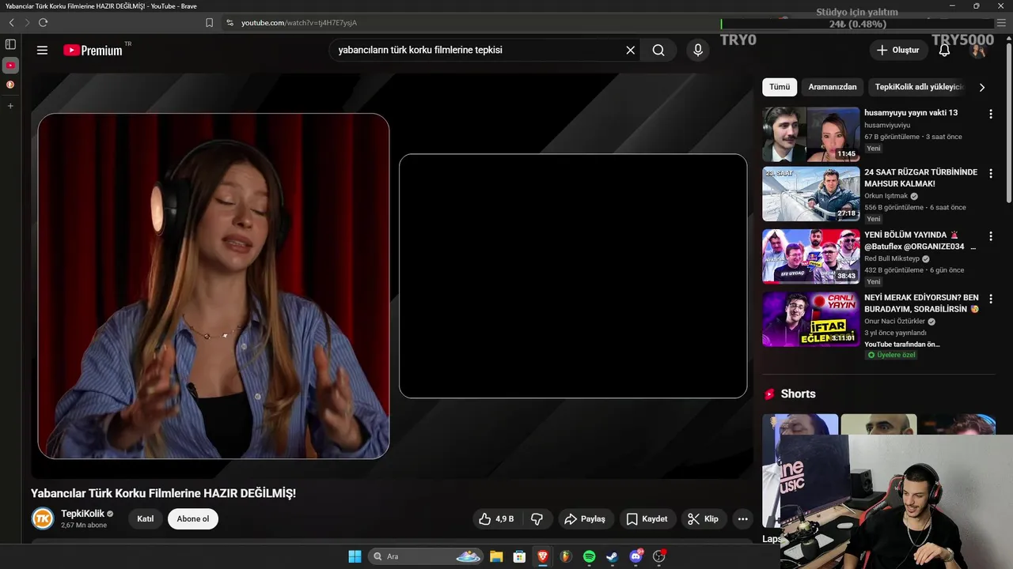Click the video title Yabancılar Türk Korku Filmlerine
The width and height of the screenshot is (1013, 569).
pyautogui.click(x=163, y=493)
